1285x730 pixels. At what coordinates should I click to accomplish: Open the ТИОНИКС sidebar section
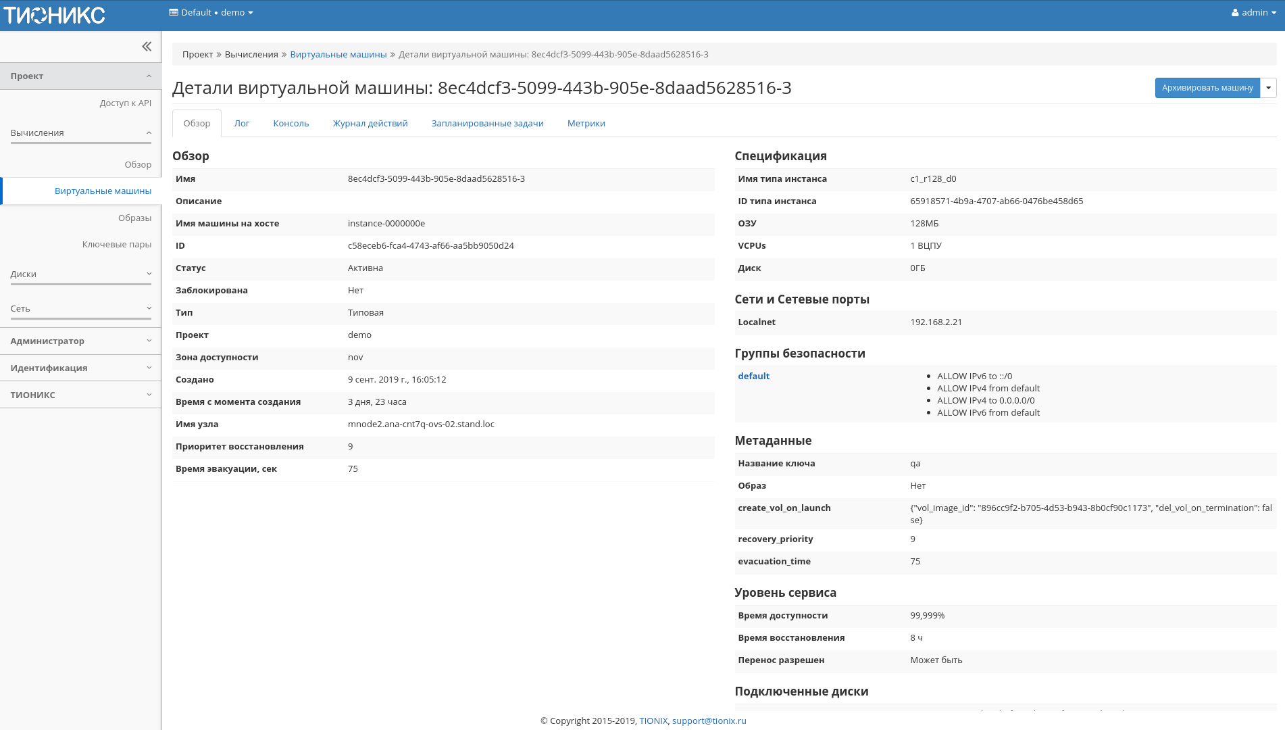pos(149,394)
